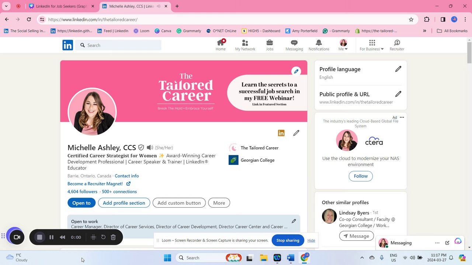The width and height of the screenshot is (472, 265).
Task: Open All Bookmarks folder
Action: pos(452,31)
